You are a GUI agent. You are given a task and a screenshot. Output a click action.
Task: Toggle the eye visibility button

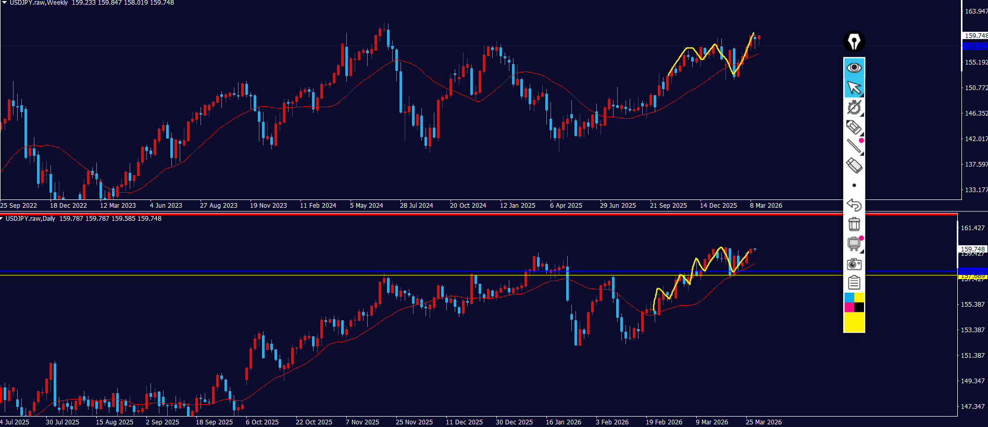(x=854, y=68)
